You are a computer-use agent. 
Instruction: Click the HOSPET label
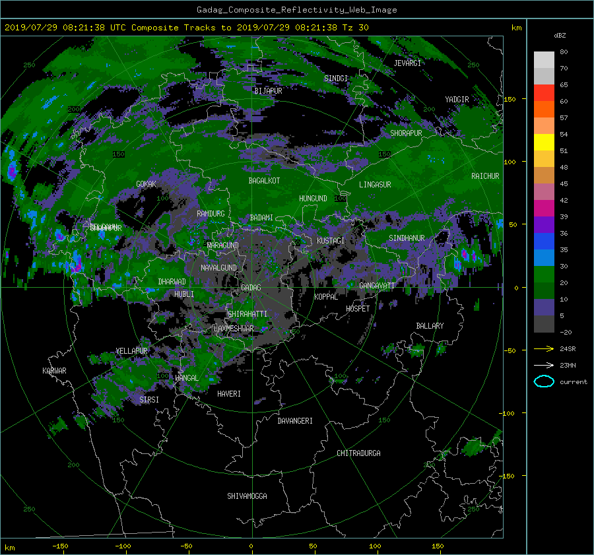(x=358, y=309)
